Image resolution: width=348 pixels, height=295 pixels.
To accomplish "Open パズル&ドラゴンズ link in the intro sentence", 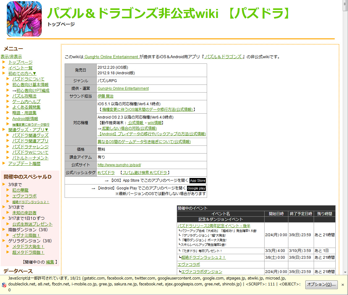I will pos(223,57).
